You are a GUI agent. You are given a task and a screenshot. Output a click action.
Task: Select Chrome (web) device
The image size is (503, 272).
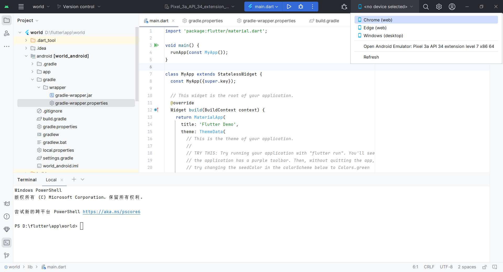pos(426,20)
